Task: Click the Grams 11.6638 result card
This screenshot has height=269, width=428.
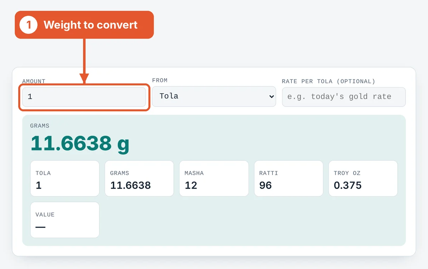Action: pyautogui.click(x=139, y=179)
